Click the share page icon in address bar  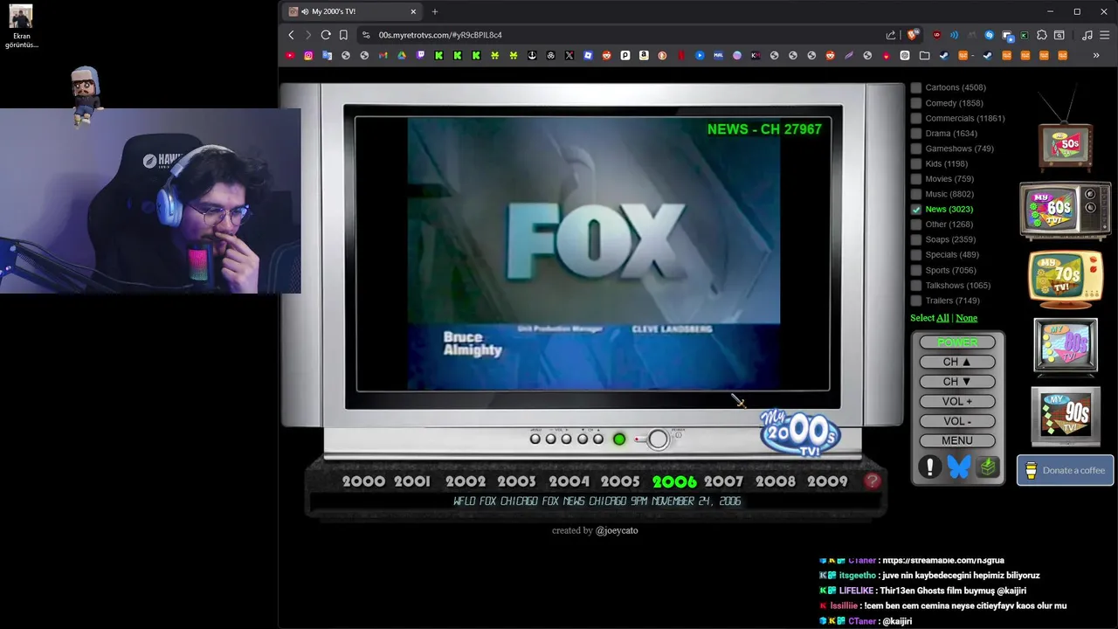[x=890, y=35]
